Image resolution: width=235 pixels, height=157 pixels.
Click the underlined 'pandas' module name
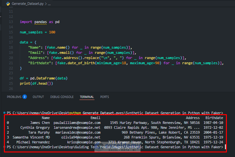tap(41, 22)
